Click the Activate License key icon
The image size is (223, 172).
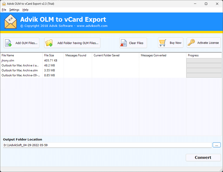tap(191, 43)
